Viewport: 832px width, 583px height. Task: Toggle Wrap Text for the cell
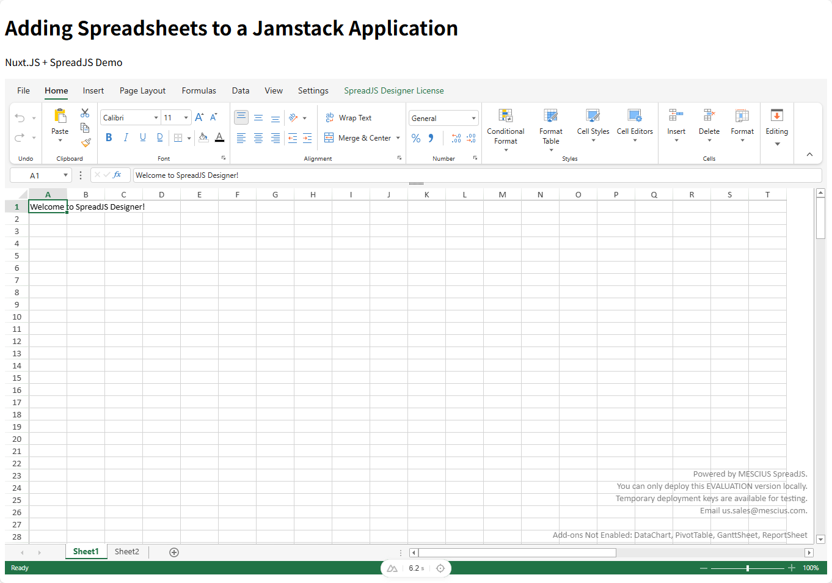coord(348,118)
